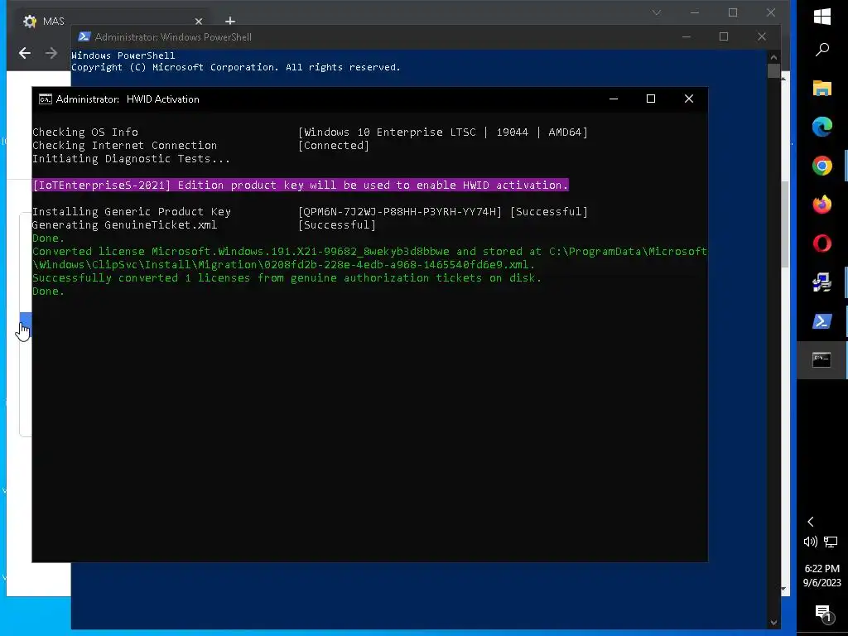
Task: Click the PowerShell copyright line text
Action: click(x=236, y=67)
